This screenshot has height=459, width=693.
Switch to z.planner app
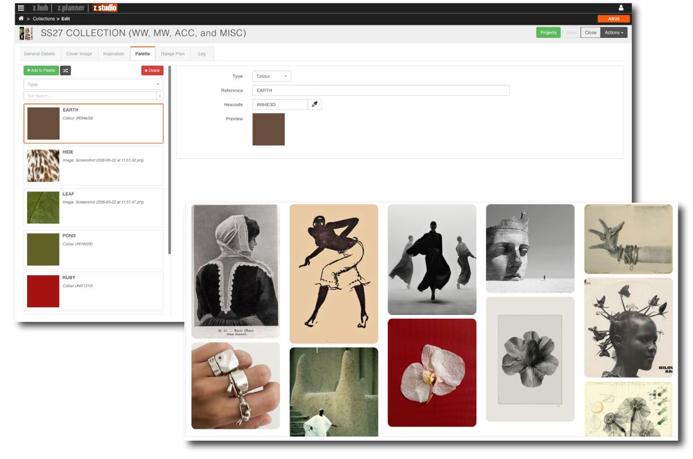71,8
